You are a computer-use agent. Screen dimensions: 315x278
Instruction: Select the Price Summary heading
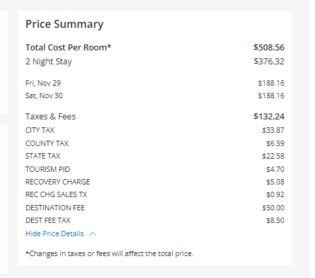64,25
